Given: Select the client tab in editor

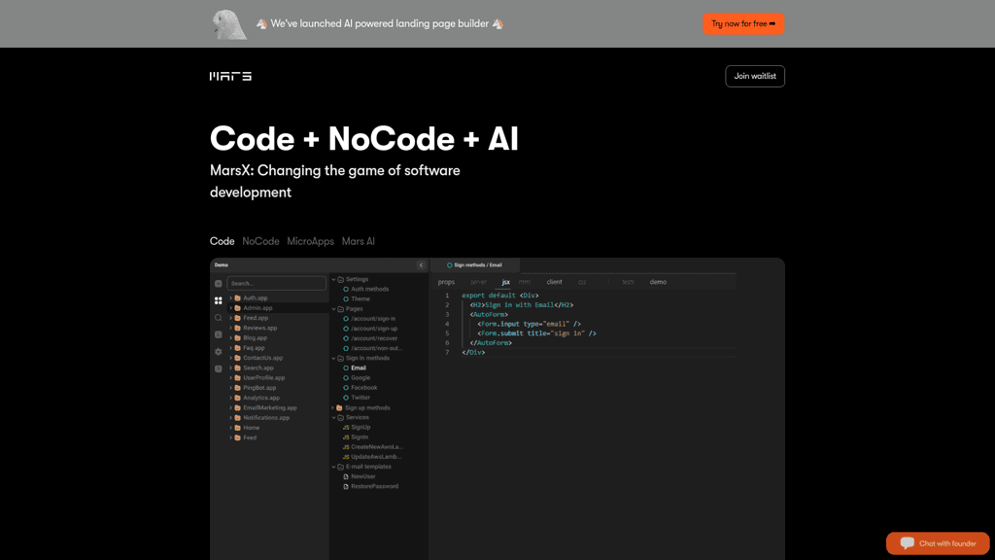Looking at the screenshot, I should [x=554, y=282].
